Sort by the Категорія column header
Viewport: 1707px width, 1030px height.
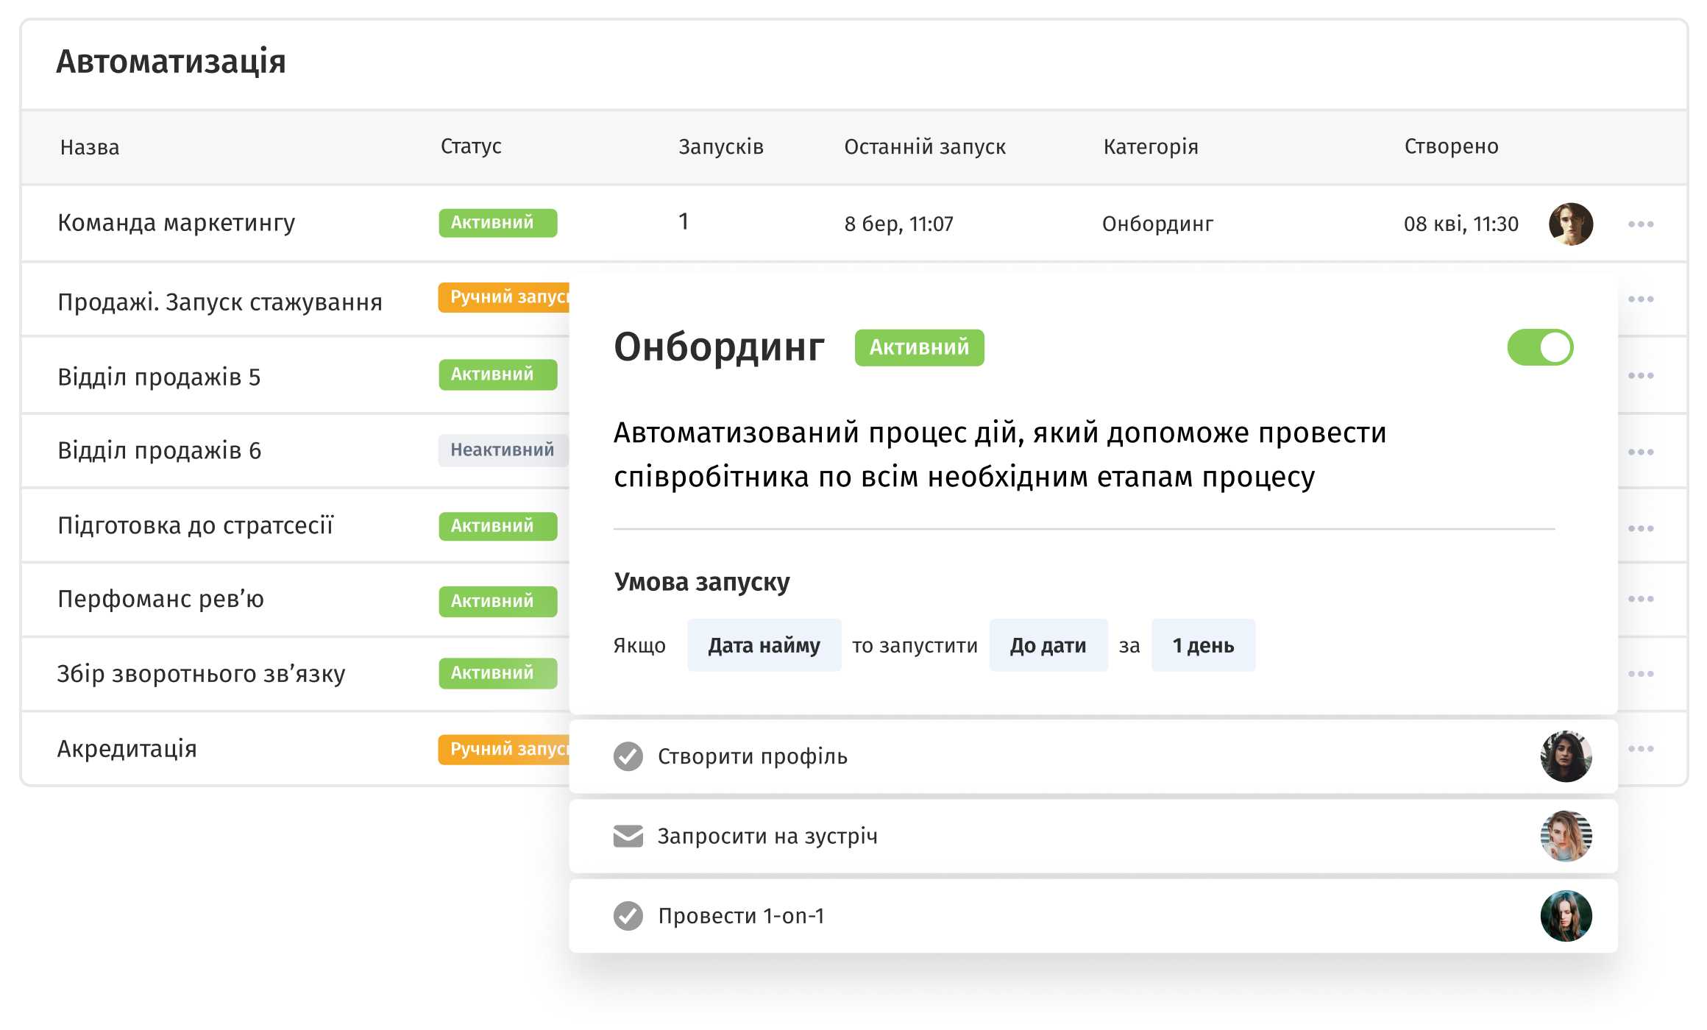[x=1150, y=146]
